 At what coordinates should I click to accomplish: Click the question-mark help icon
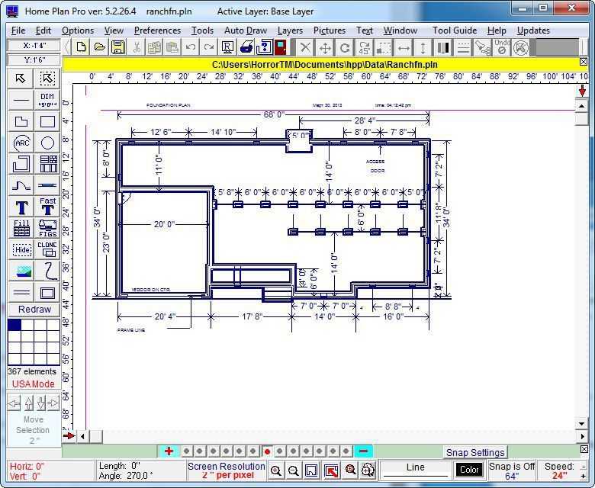coord(264,47)
